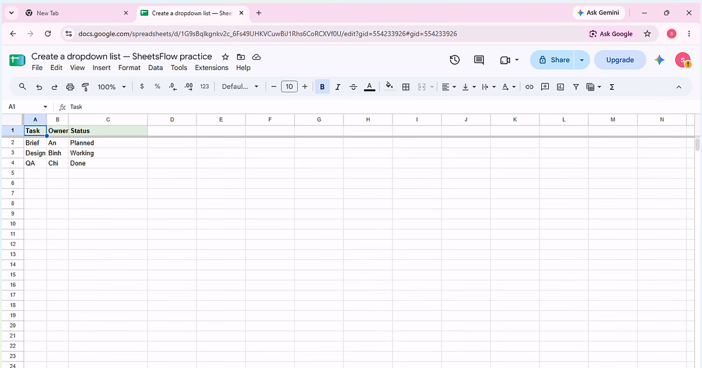Activate the paint format tool
Screen dimensions: 702x368
click(85, 86)
